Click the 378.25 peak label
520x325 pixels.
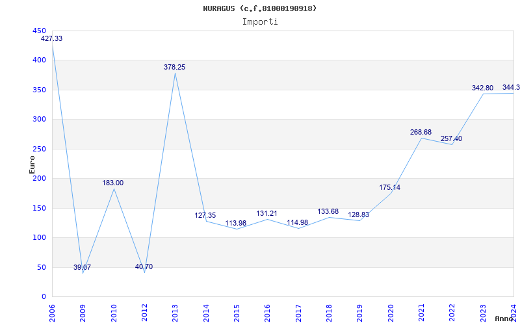pyautogui.click(x=174, y=67)
